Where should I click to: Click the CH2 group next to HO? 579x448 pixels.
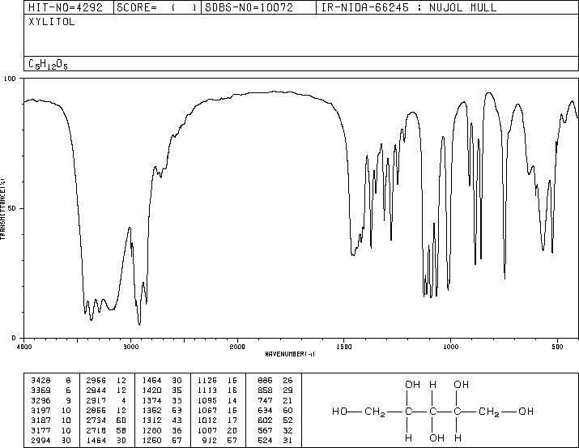pyautogui.click(x=375, y=412)
